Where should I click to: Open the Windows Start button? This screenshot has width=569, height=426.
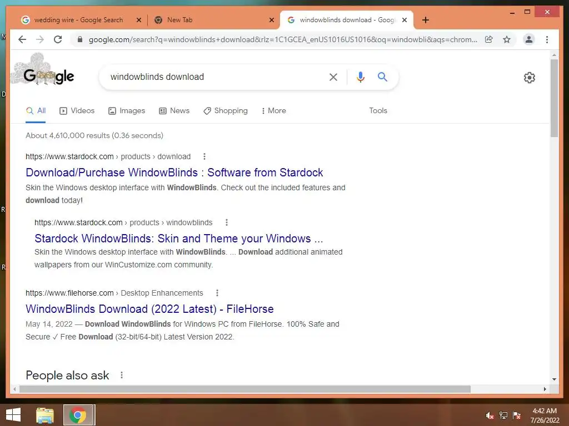pos(13,415)
